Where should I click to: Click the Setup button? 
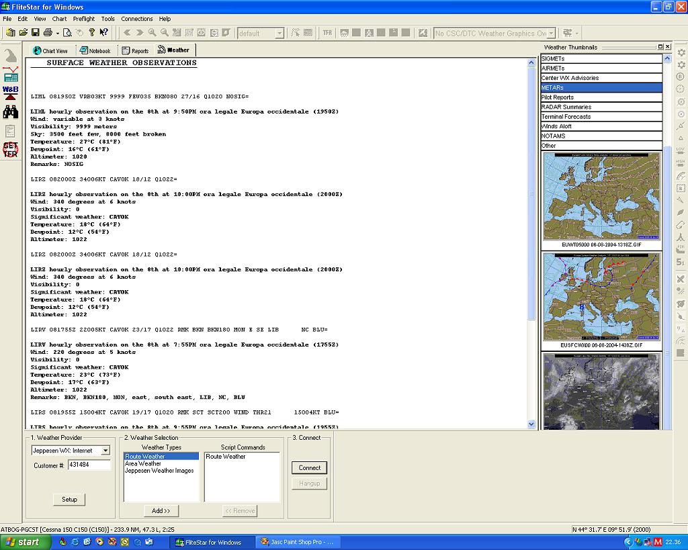[x=69, y=499]
